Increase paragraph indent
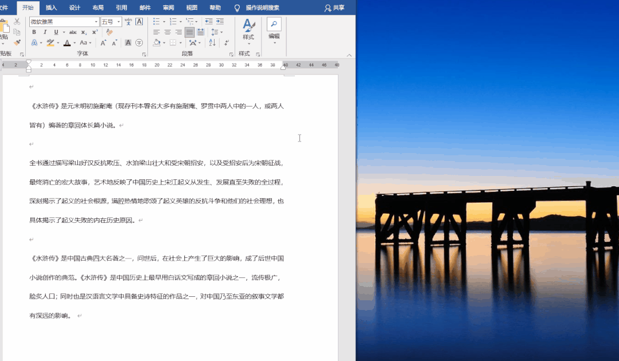The height and width of the screenshot is (361, 619). pos(220,20)
